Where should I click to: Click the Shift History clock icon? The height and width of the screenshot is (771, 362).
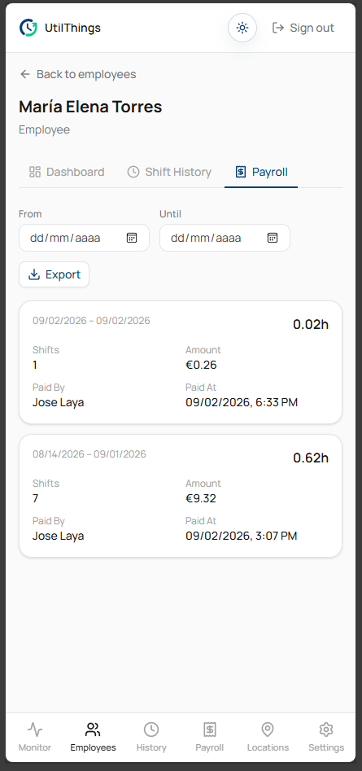click(x=133, y=172)
